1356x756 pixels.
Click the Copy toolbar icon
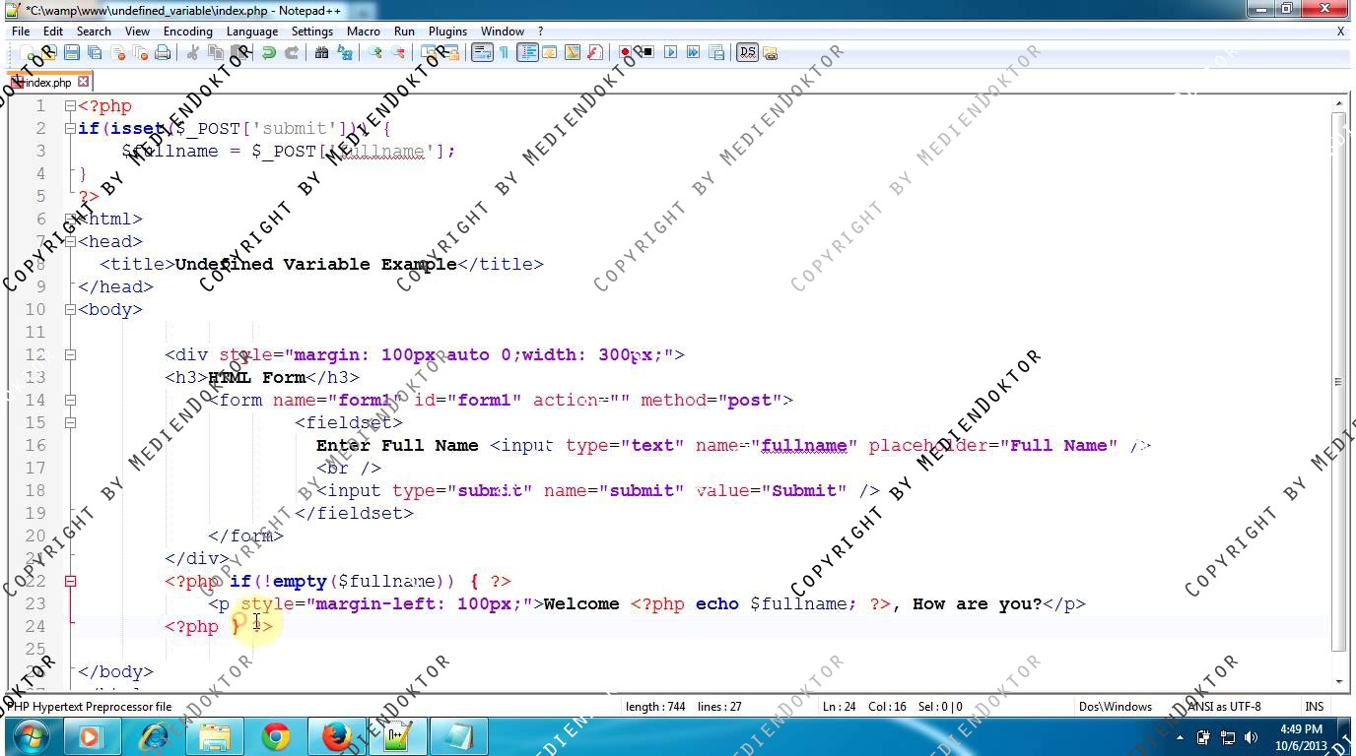[x=215, y=52]
